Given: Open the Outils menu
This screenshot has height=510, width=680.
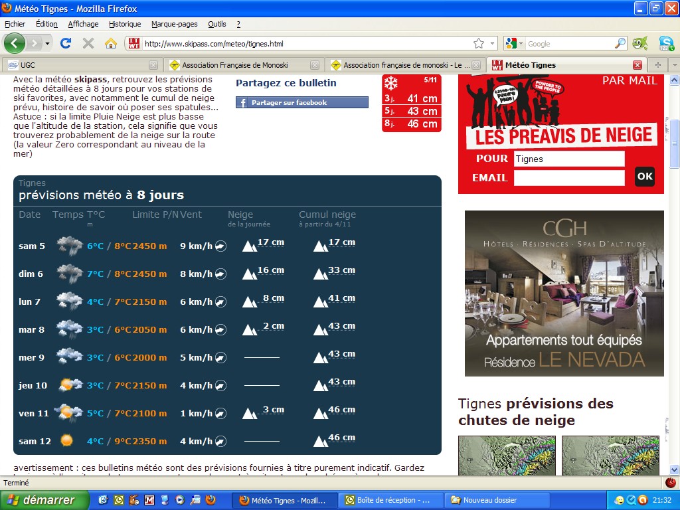Looking at the screenshot, I should click(x=217, y=24).
